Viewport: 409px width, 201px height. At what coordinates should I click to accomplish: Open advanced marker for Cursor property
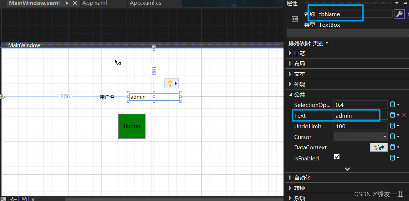pyautogui.click(x=395, y=136)
